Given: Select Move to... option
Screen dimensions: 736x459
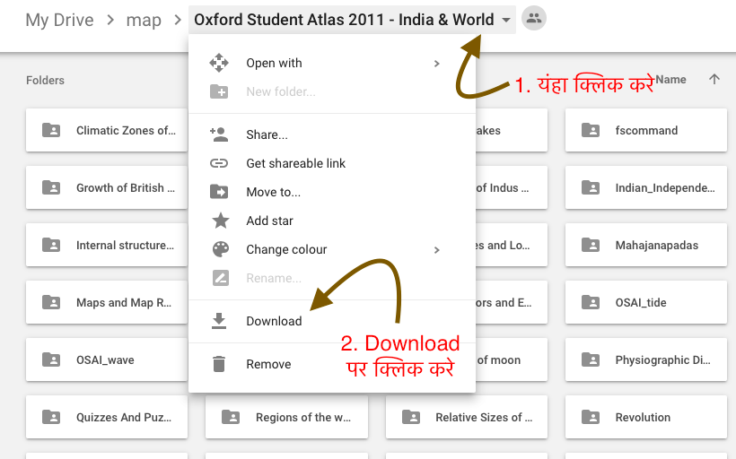Looking at the screenshot, I should (x=332, y=192).
